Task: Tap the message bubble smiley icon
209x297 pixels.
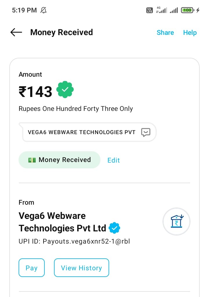Action: pos(146,132)
